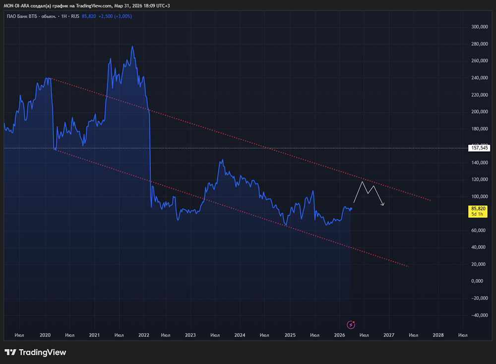Click the 2026 label on time axis
This screenshot has width=496, height=364.
pos(339,335)
